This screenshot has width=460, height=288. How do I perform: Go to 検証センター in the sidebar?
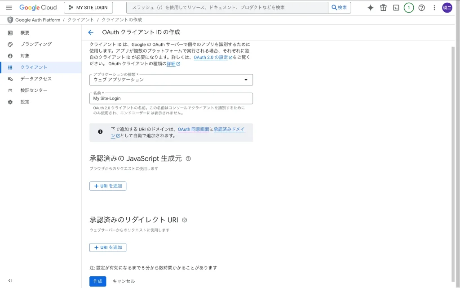(x=34, y=90)
